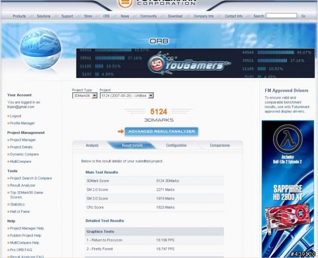
Task: Open the News menu item
Action: (x=125, y=16)
